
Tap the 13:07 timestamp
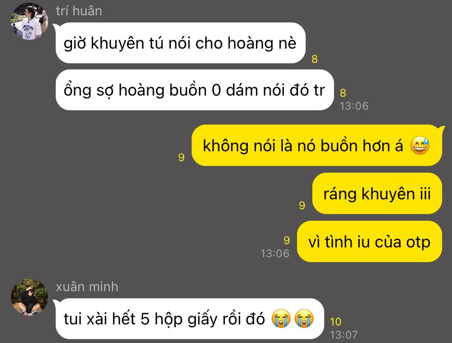click(x=343, y=335)
